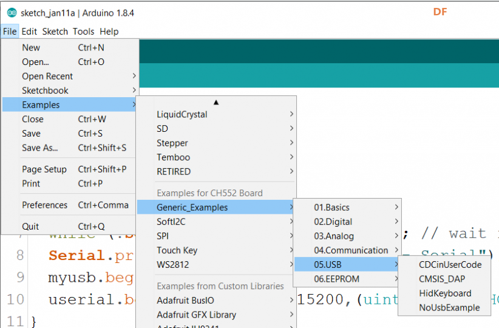This screenshot has width=499, height=328.
Task: Open Page Setup from the File menu
Action: pyautogui.click(x=70, y=169)
